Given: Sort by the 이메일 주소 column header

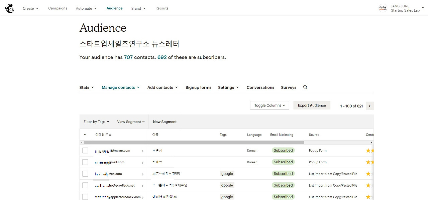Looking at the screenshot, I should pyautogui.click(x=103, y=135).
